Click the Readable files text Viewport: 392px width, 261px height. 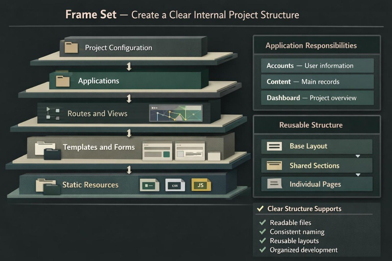[290, 223]
